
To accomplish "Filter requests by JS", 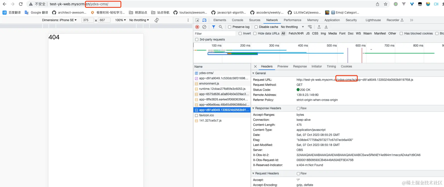I will [x=308, y=33].
